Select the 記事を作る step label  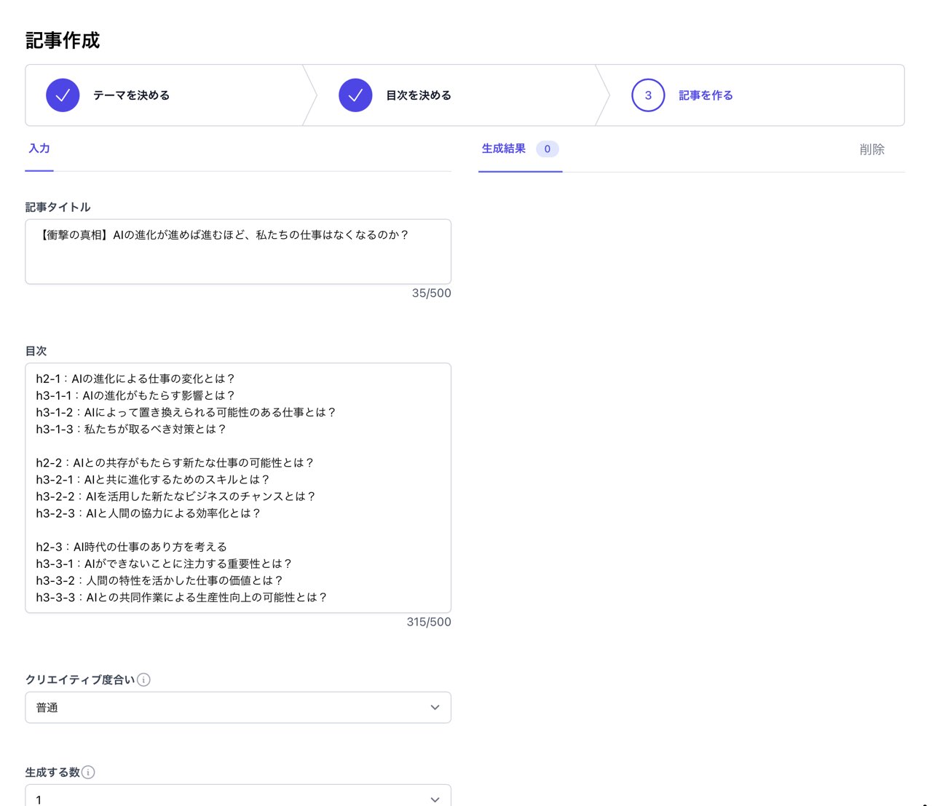coord(706,95)
